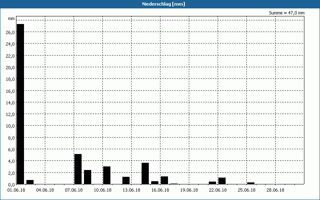320x200 pixels.
Task: Click the y-axis label 18,0
Action: (x=10, y=79)
